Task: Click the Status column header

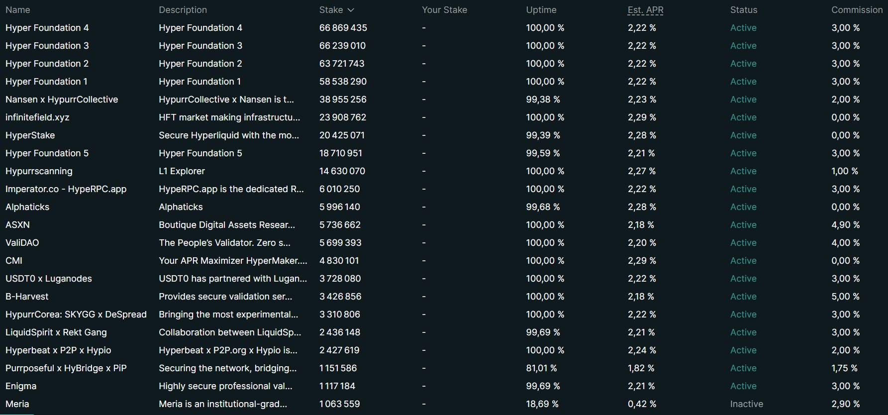Action: 744,9
